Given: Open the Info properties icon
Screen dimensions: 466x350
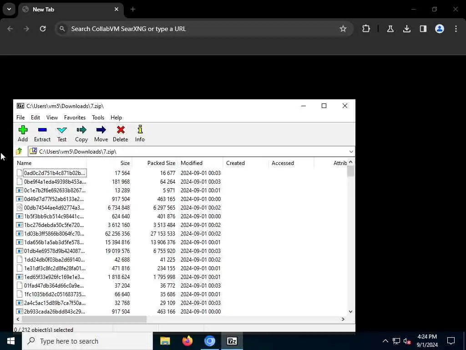Looking at the screenshot, I should [x=140, y=134].
